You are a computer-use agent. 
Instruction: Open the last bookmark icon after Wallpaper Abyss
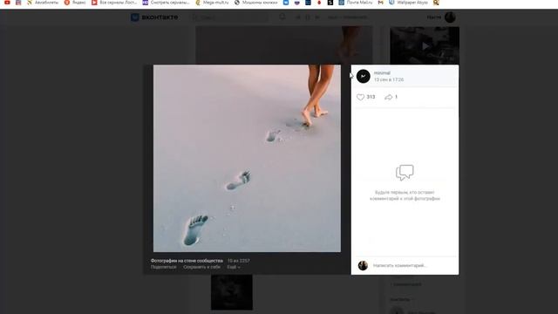(436, 3)
